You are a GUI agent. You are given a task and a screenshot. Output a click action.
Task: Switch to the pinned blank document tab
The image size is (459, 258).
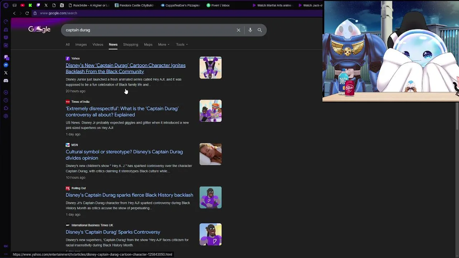(x=54, y=5)
